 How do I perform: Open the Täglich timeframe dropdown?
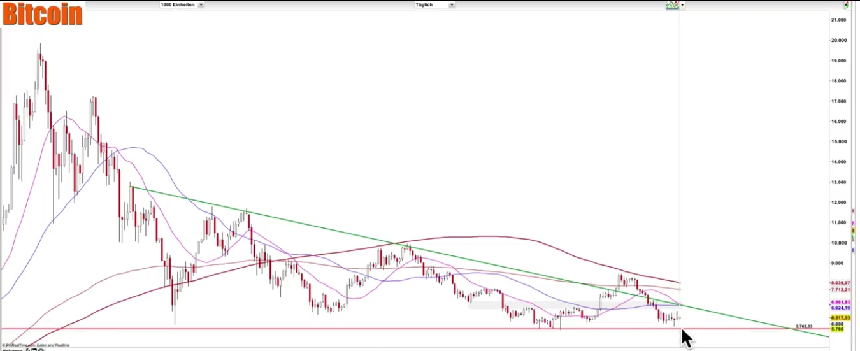434,4
